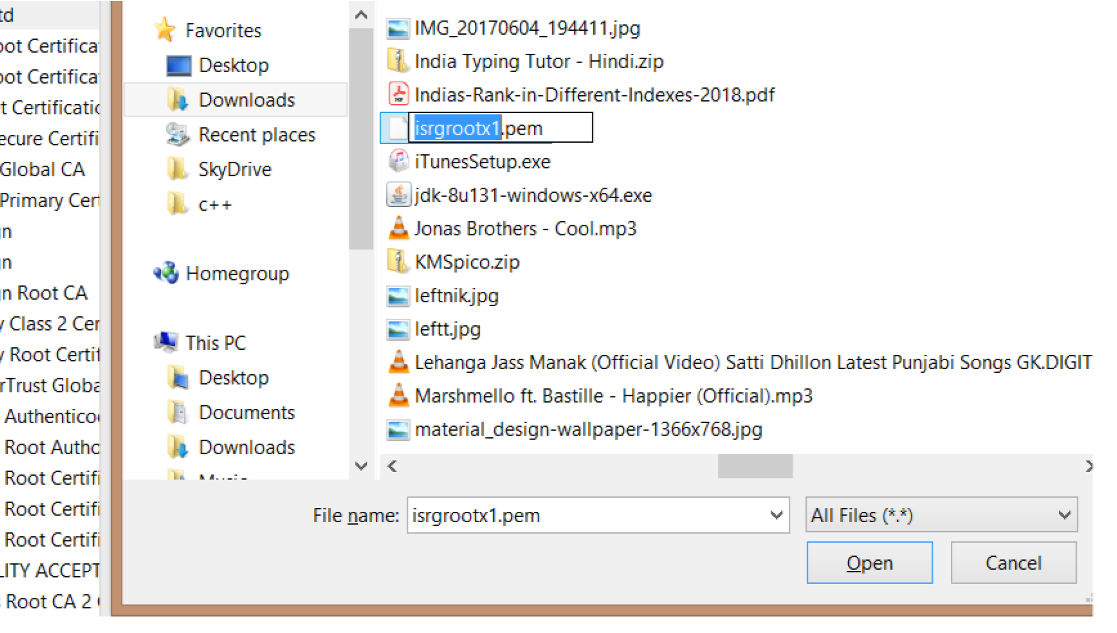Click the VLC icon for Jonas Brothers Cool.mp3
This screenshot has width=1117, height=633.
point(398,229)
